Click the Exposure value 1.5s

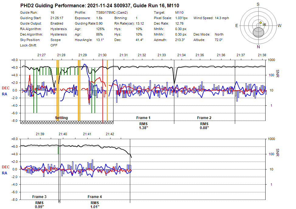coord(99,18)
